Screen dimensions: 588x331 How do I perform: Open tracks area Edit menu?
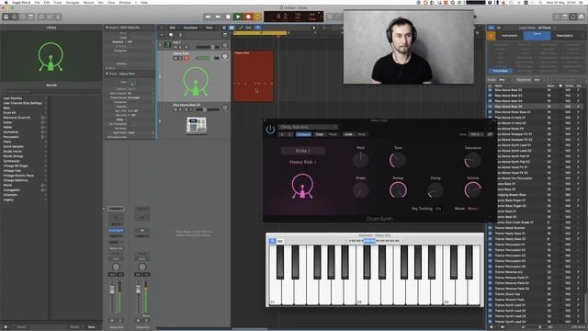point(173,28)
